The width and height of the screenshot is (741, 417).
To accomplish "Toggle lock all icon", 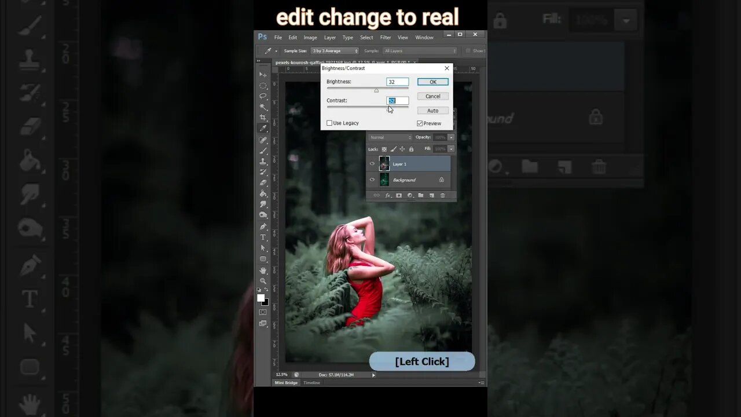I will (411, 149).
